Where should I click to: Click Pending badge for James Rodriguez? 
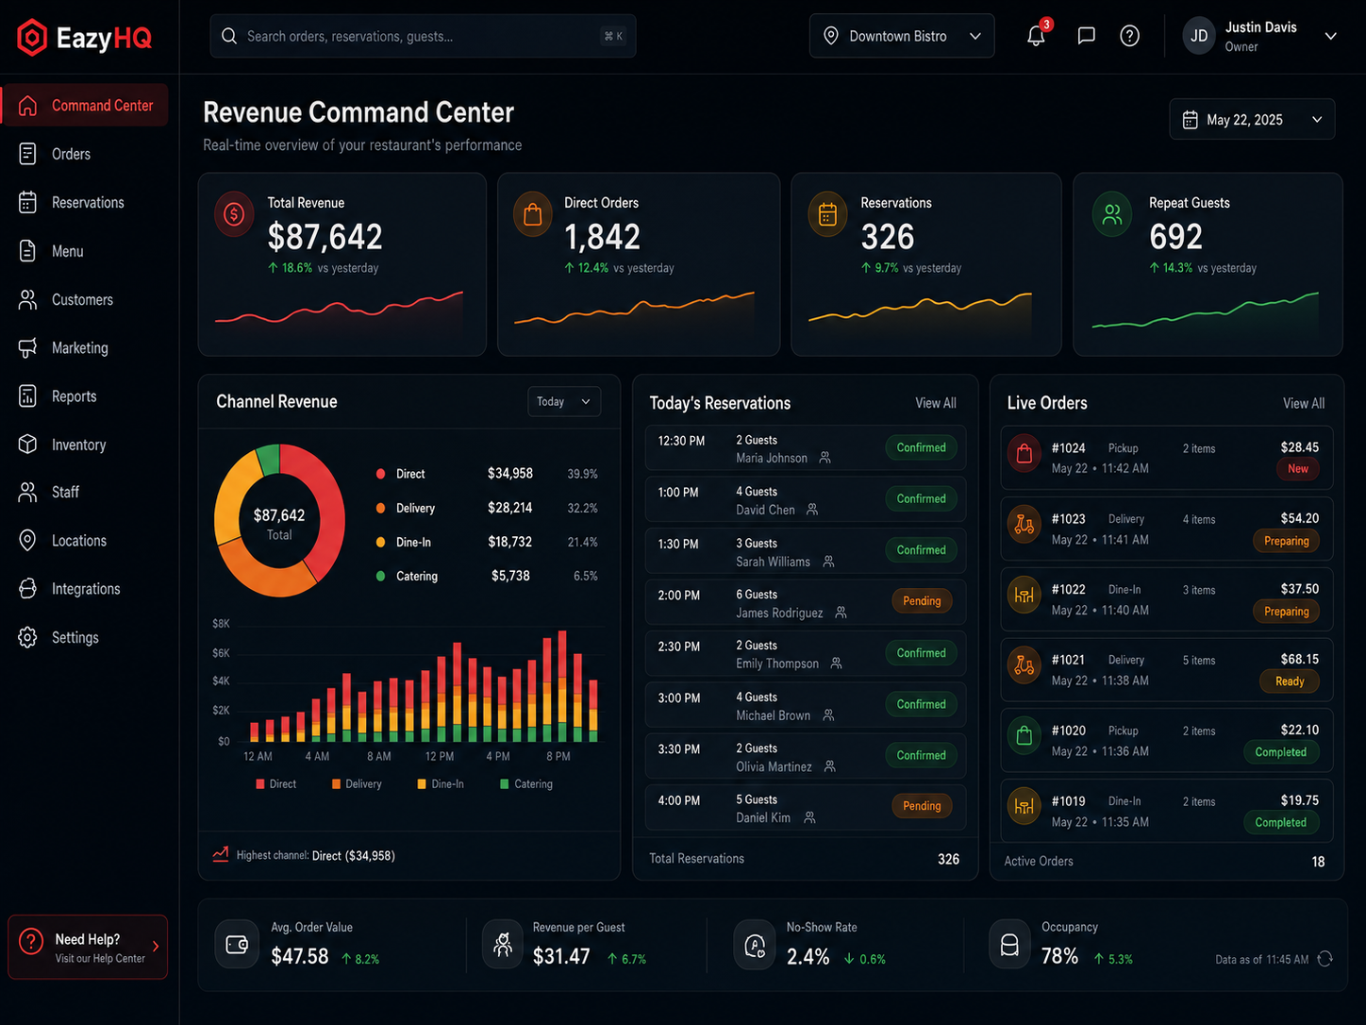tap(922, 600)
